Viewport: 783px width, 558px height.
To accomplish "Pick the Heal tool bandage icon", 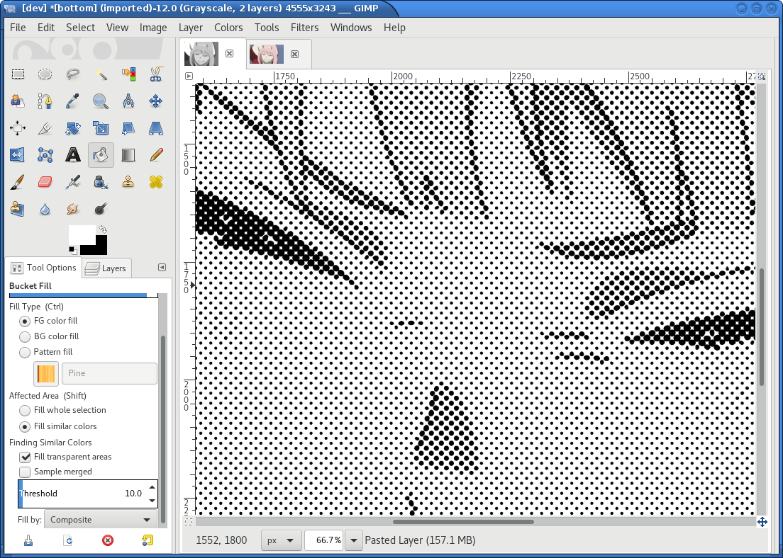I will tap(156, 182).
